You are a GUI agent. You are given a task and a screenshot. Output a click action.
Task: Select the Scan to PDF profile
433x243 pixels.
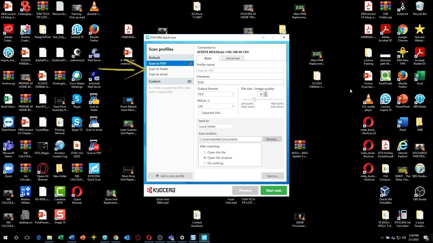point(170,63)
